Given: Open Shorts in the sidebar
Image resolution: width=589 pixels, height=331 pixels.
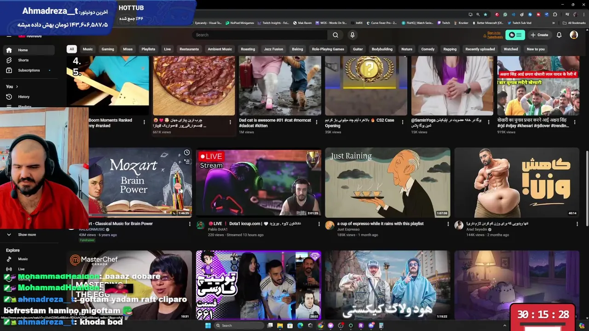Looking at the screenshot, I should click(30, 60).
